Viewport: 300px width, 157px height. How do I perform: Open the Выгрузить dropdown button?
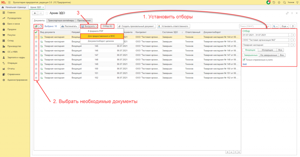click(x=89, y=26)
